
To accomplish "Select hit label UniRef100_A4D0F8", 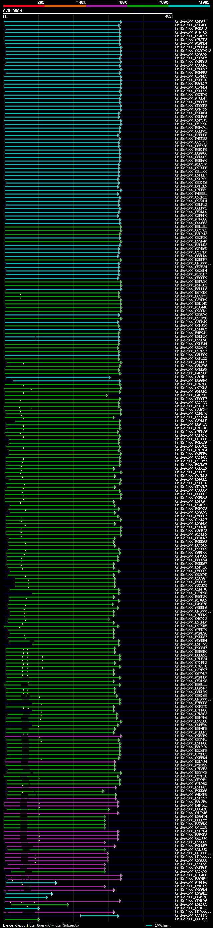I will [x=191, y=795].
